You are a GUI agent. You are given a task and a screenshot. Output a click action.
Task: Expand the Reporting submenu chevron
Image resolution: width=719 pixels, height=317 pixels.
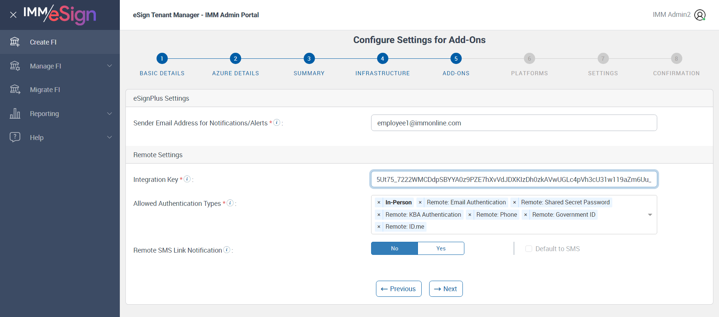(x=109, y=113)
